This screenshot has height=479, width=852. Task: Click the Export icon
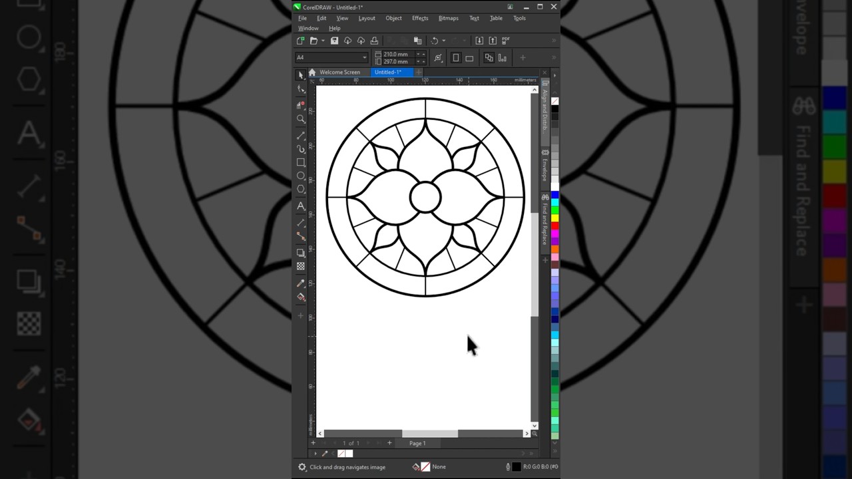click(x=493, y=41)
